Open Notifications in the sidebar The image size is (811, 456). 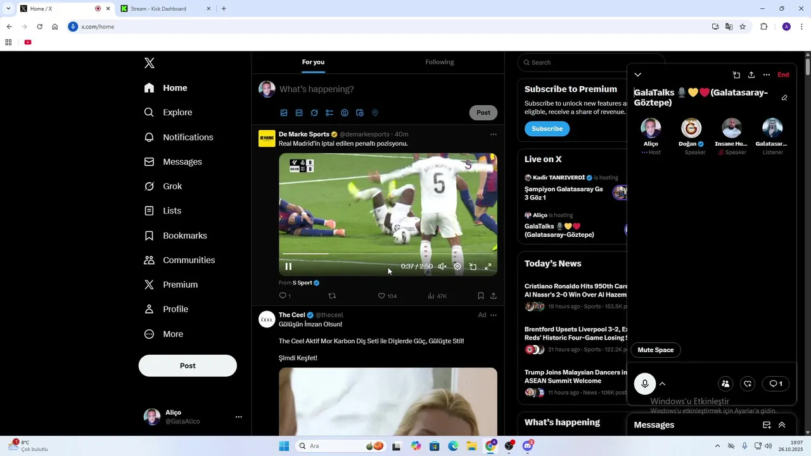(x=179, y=137)
